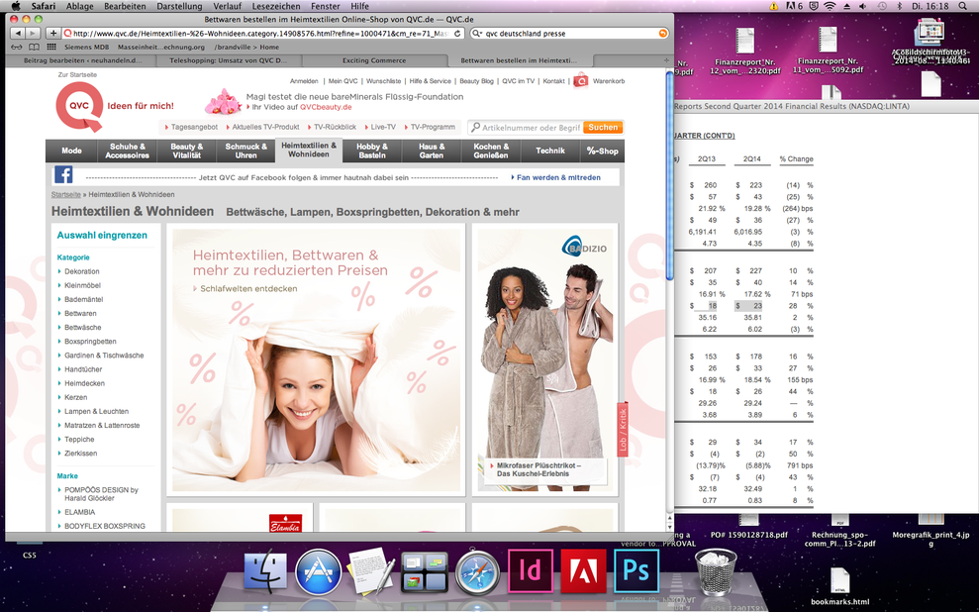Click Fan werden & mitreden link
979x612 pixels.
(x=558, y=177)
